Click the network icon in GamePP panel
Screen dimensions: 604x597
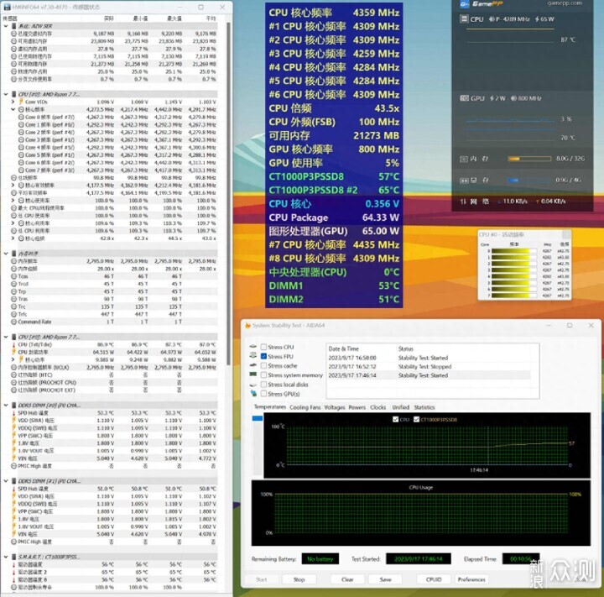coord(463,202)
